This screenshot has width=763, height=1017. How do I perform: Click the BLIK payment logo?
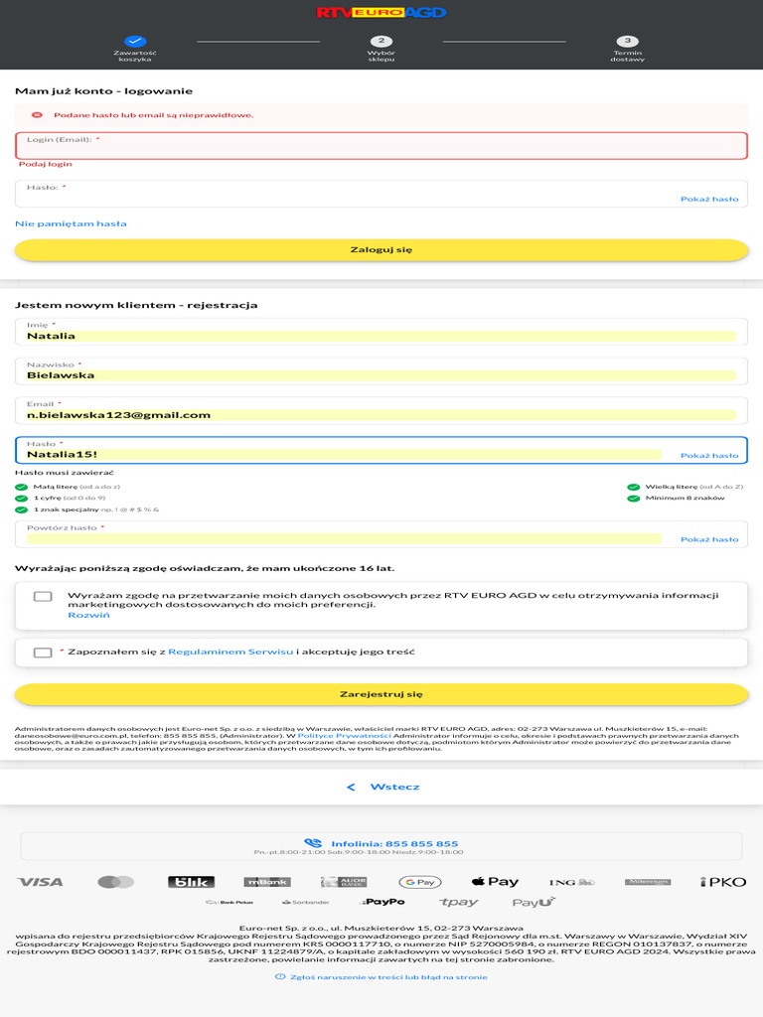tap(192, 882)
